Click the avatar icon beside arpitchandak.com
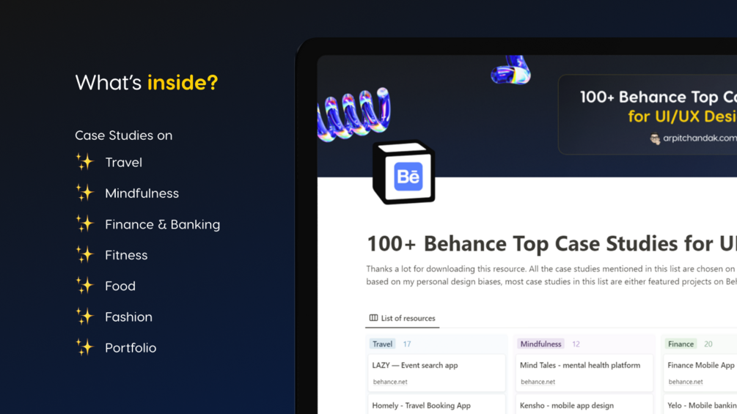 [655, 138]
